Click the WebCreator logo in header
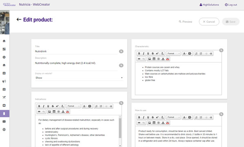This screenshot has height=147, width=244. click(x=9, y=4)
